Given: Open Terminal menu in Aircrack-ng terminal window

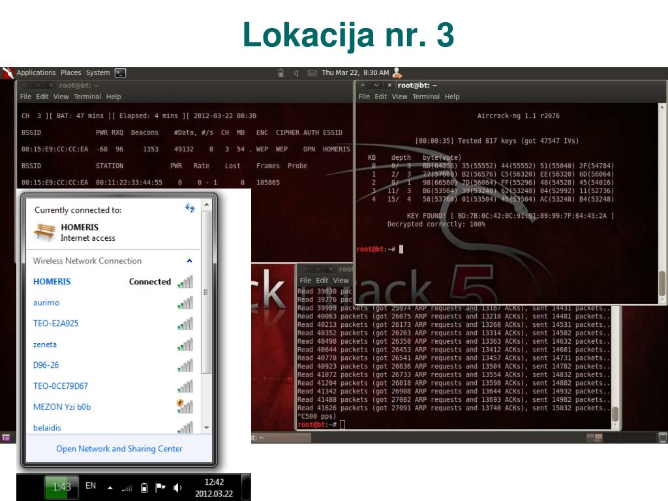Looking at the screenshot, I should pyautogui.click(x=426, y=97).
